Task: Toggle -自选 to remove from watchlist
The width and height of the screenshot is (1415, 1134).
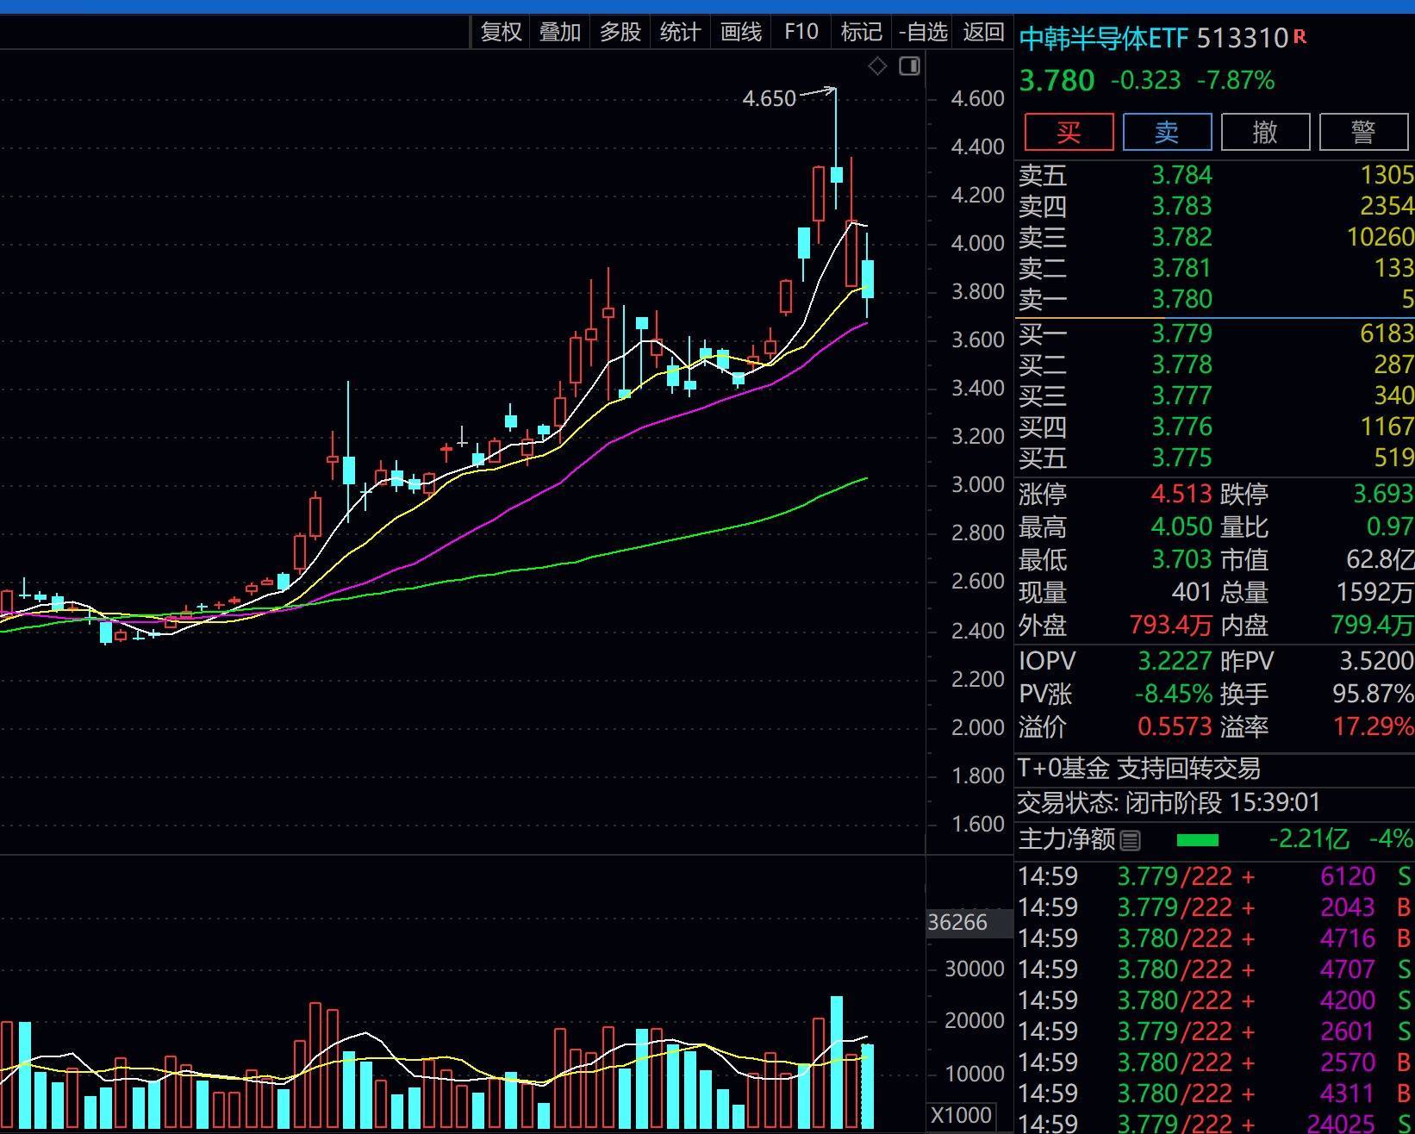Action: [x=923, y=32]
